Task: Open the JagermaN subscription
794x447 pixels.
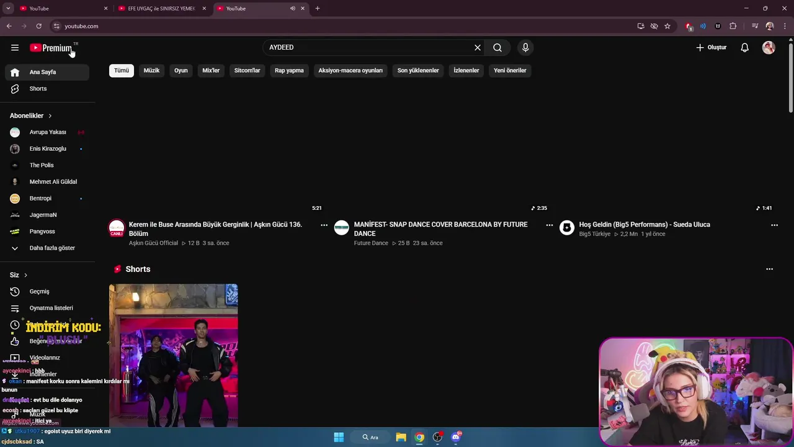Action: point(47,215)
